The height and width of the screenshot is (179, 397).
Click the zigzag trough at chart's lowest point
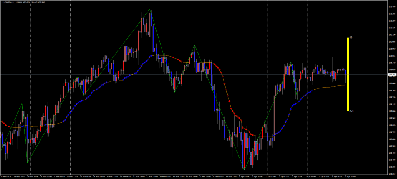click(x=244, y=169)
